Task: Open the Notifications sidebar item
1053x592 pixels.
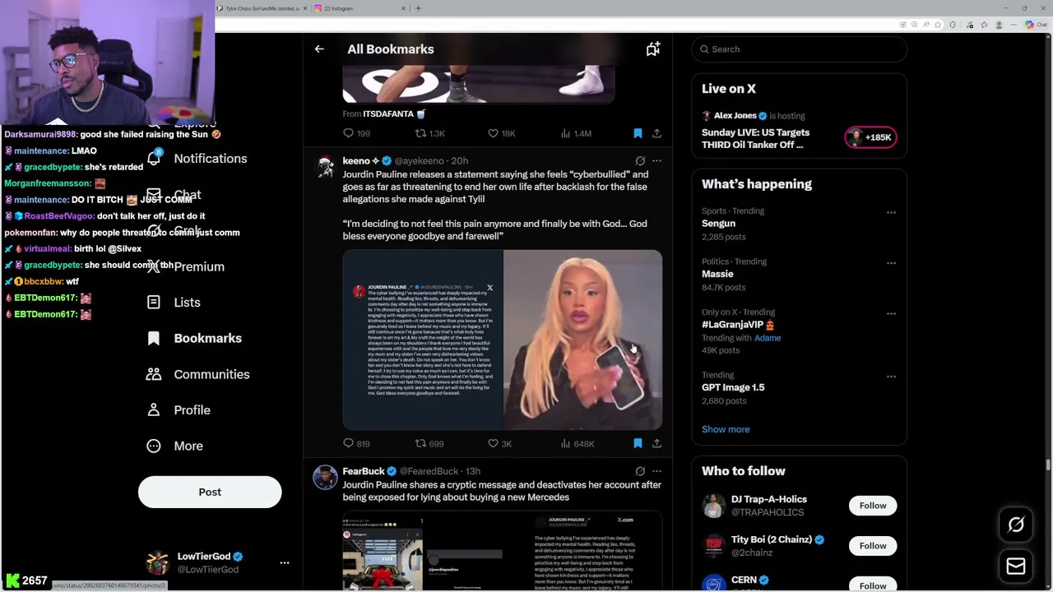Action: pyautogui.click(x=197, y=159)
